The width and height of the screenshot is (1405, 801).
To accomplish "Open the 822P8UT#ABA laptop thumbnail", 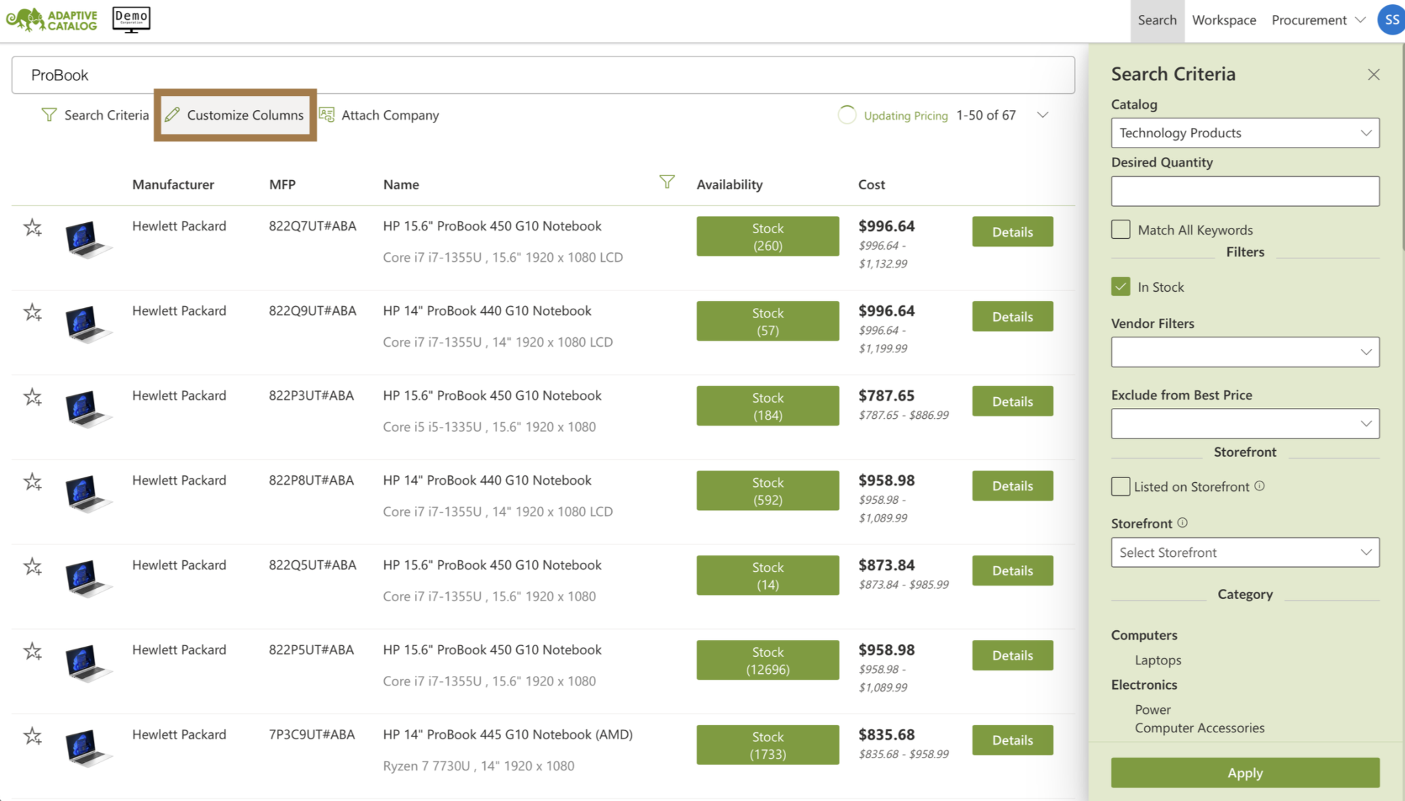I will pyautogui.click(x=88, y=494).
